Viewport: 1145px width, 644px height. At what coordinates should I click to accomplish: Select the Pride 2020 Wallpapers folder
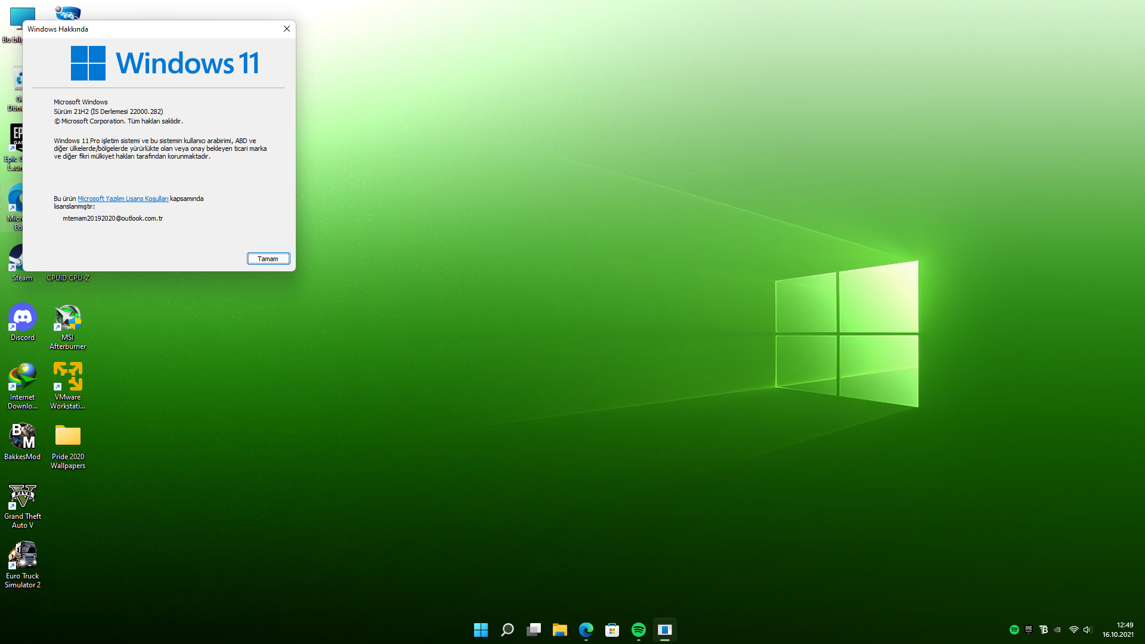click(67, 444)
